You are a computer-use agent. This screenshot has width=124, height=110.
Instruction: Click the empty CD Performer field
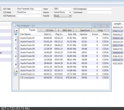pos(29,16)
